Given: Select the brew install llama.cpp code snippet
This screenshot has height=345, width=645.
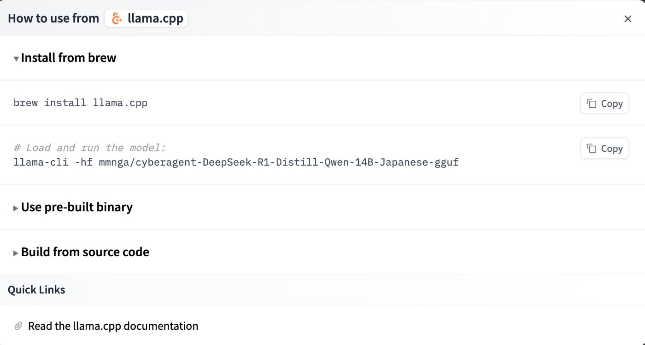Looking at the screenshot, I should pos(81,103).
